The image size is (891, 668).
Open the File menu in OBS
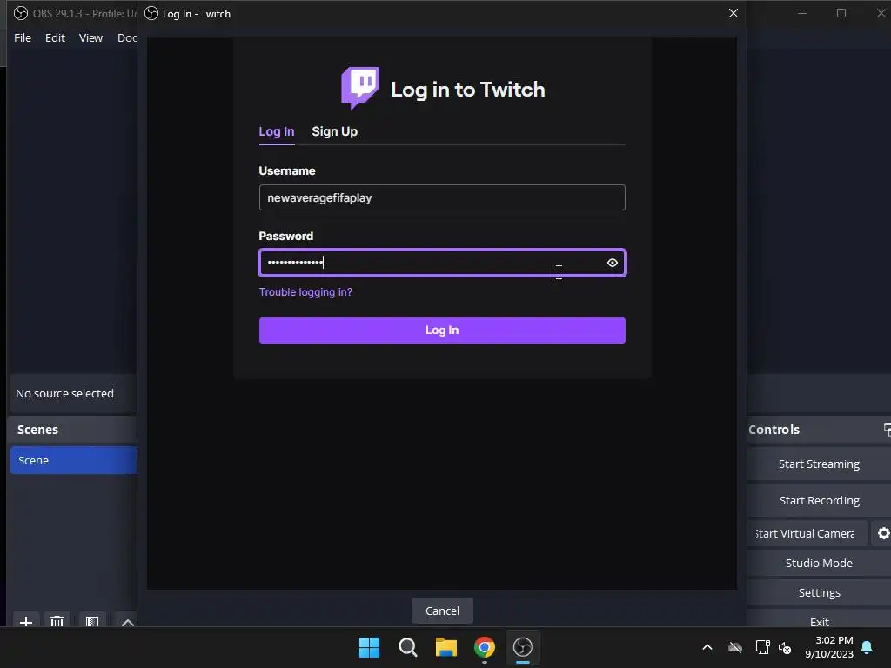point(23,37)
